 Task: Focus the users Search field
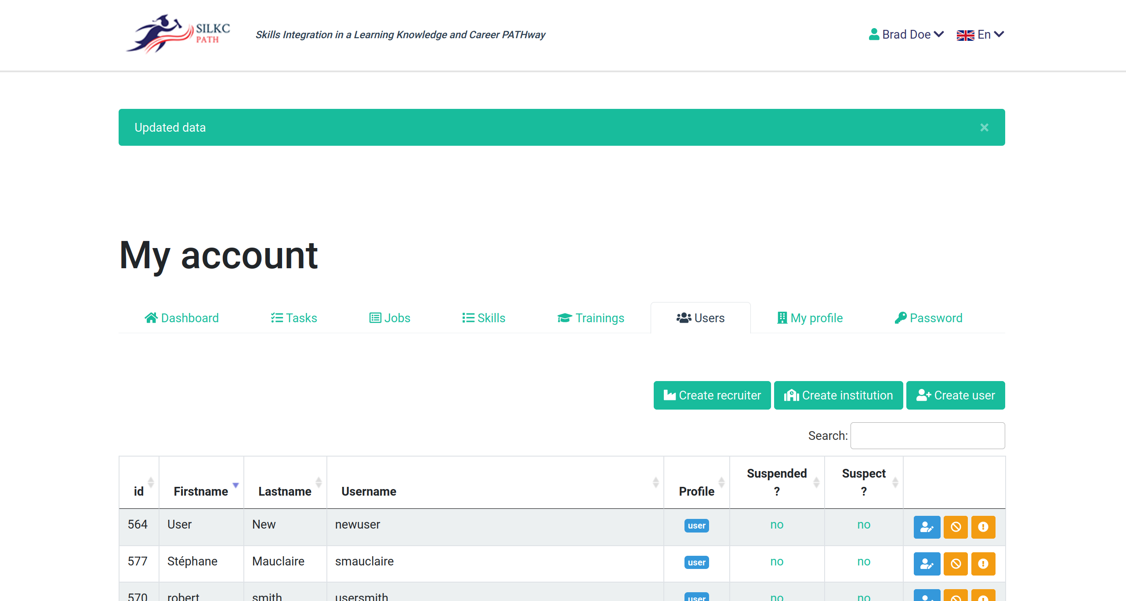tap(927, 435)
